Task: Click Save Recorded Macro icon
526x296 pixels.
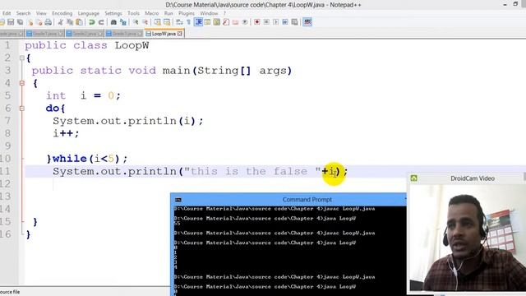Action: click(x=294, y=22)
